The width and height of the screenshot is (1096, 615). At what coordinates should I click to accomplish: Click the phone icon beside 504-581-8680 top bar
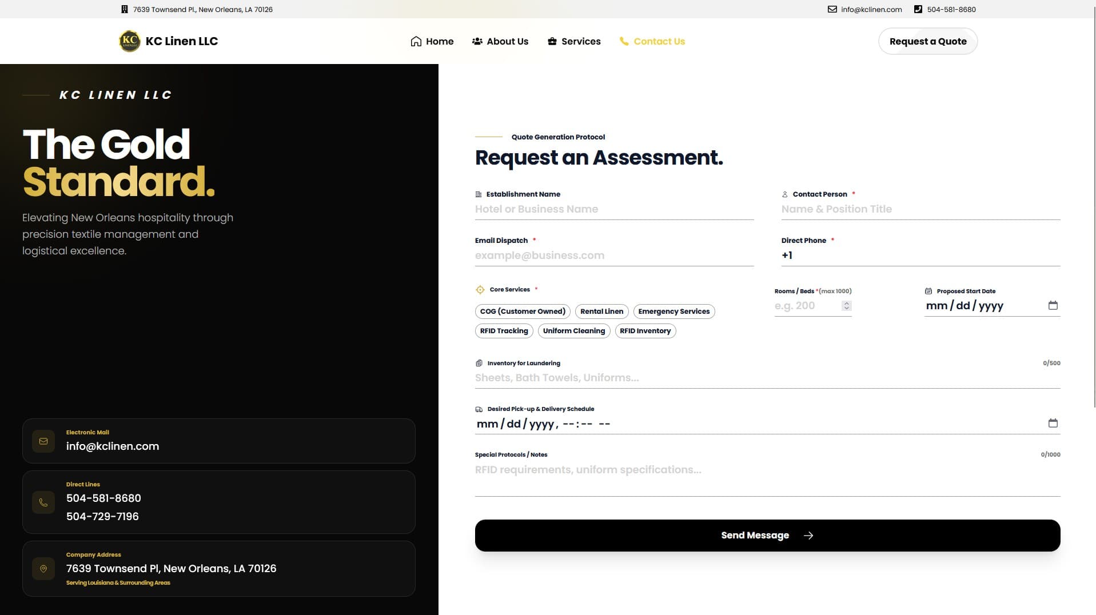[x=918, y=9]
